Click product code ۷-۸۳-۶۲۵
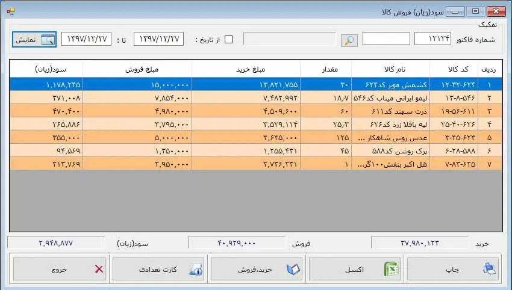The width and height of the screenshot is (512, 290). pos(460,164)
